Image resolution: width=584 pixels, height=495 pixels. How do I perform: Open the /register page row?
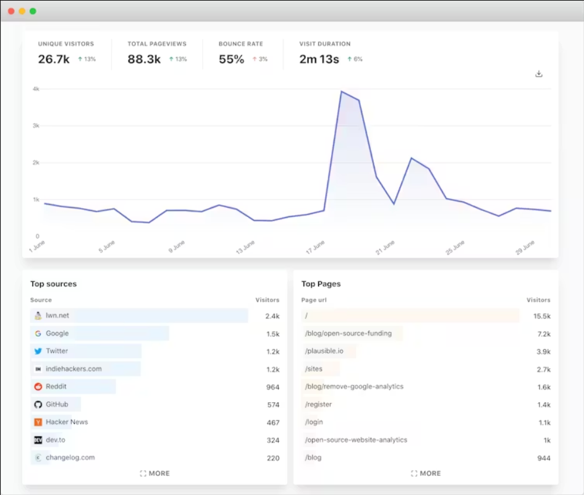click(318, 405)
